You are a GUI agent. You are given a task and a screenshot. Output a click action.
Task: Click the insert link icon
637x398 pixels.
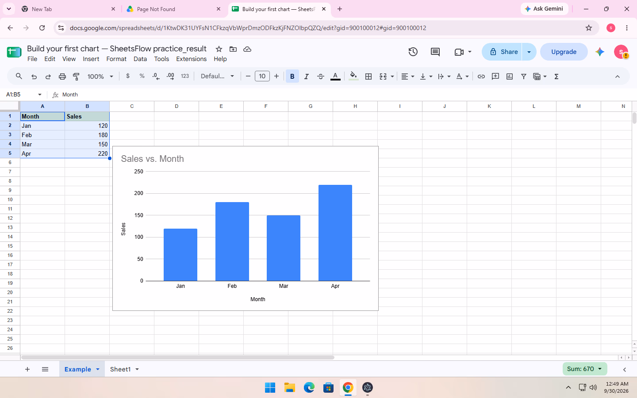(x=481, y=77)
